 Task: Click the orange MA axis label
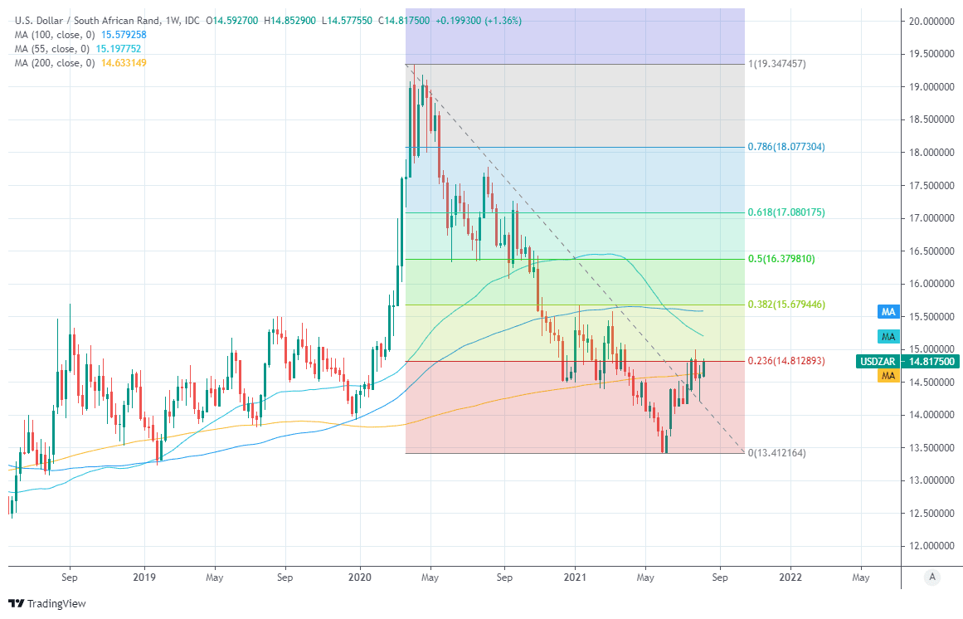(x=888, y=376)
